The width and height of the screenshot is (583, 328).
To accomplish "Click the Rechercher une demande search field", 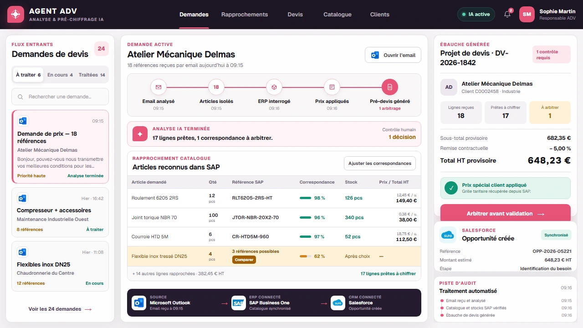I will [x=60, y=97].
